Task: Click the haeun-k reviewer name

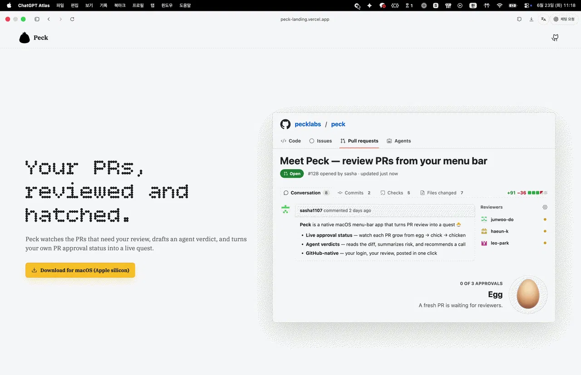Action: click(x=499, y=231)
